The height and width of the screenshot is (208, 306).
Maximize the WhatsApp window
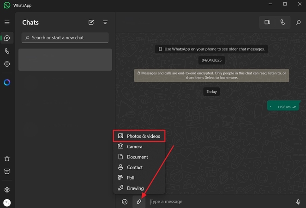(x=285, y=4)
